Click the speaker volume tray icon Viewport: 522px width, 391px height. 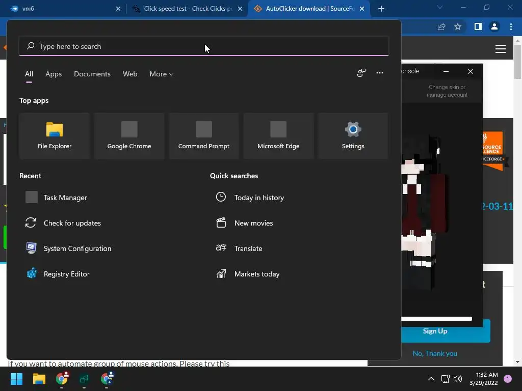(458, 379)
